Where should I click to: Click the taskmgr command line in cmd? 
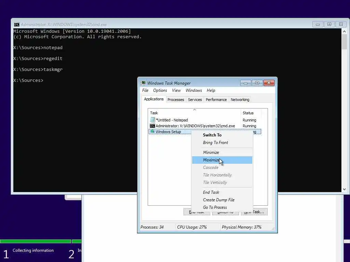click(38, 70)
